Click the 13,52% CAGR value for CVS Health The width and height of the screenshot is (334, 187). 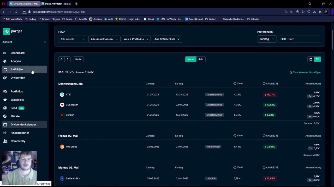point(270,105)
